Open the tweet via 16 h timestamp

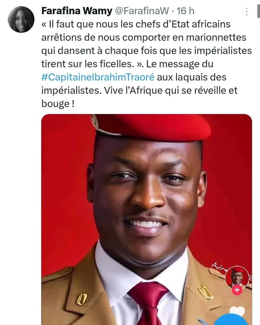click(x=185, y=11)
